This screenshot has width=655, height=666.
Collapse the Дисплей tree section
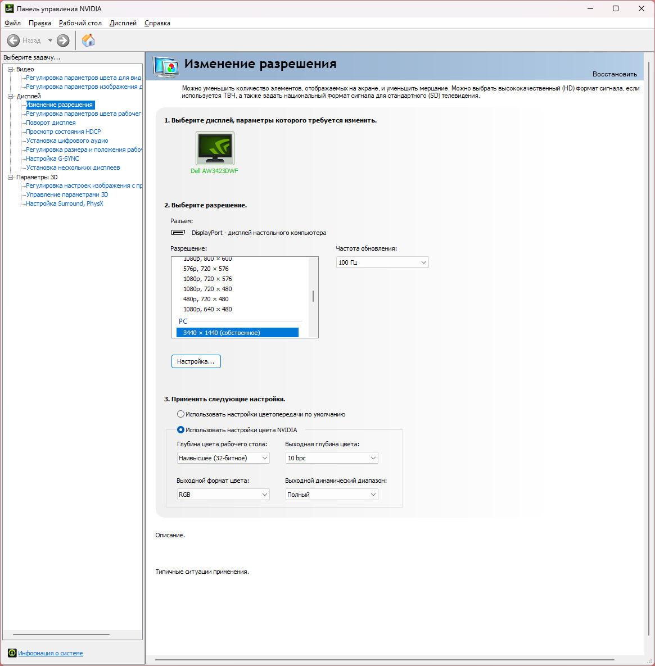tap(10, 96)
